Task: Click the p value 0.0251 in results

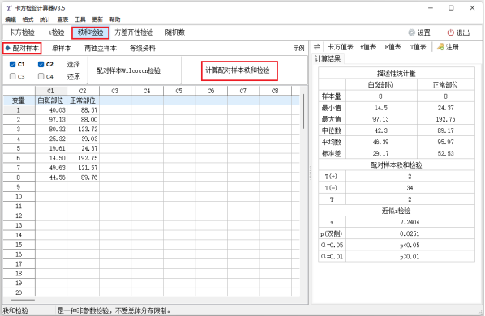Action: coord(410,233)
